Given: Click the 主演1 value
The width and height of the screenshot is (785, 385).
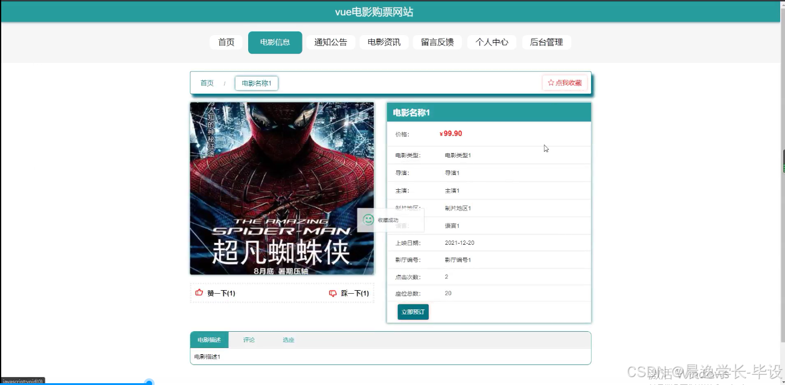Looking at the screenshot, I should 452,190.
